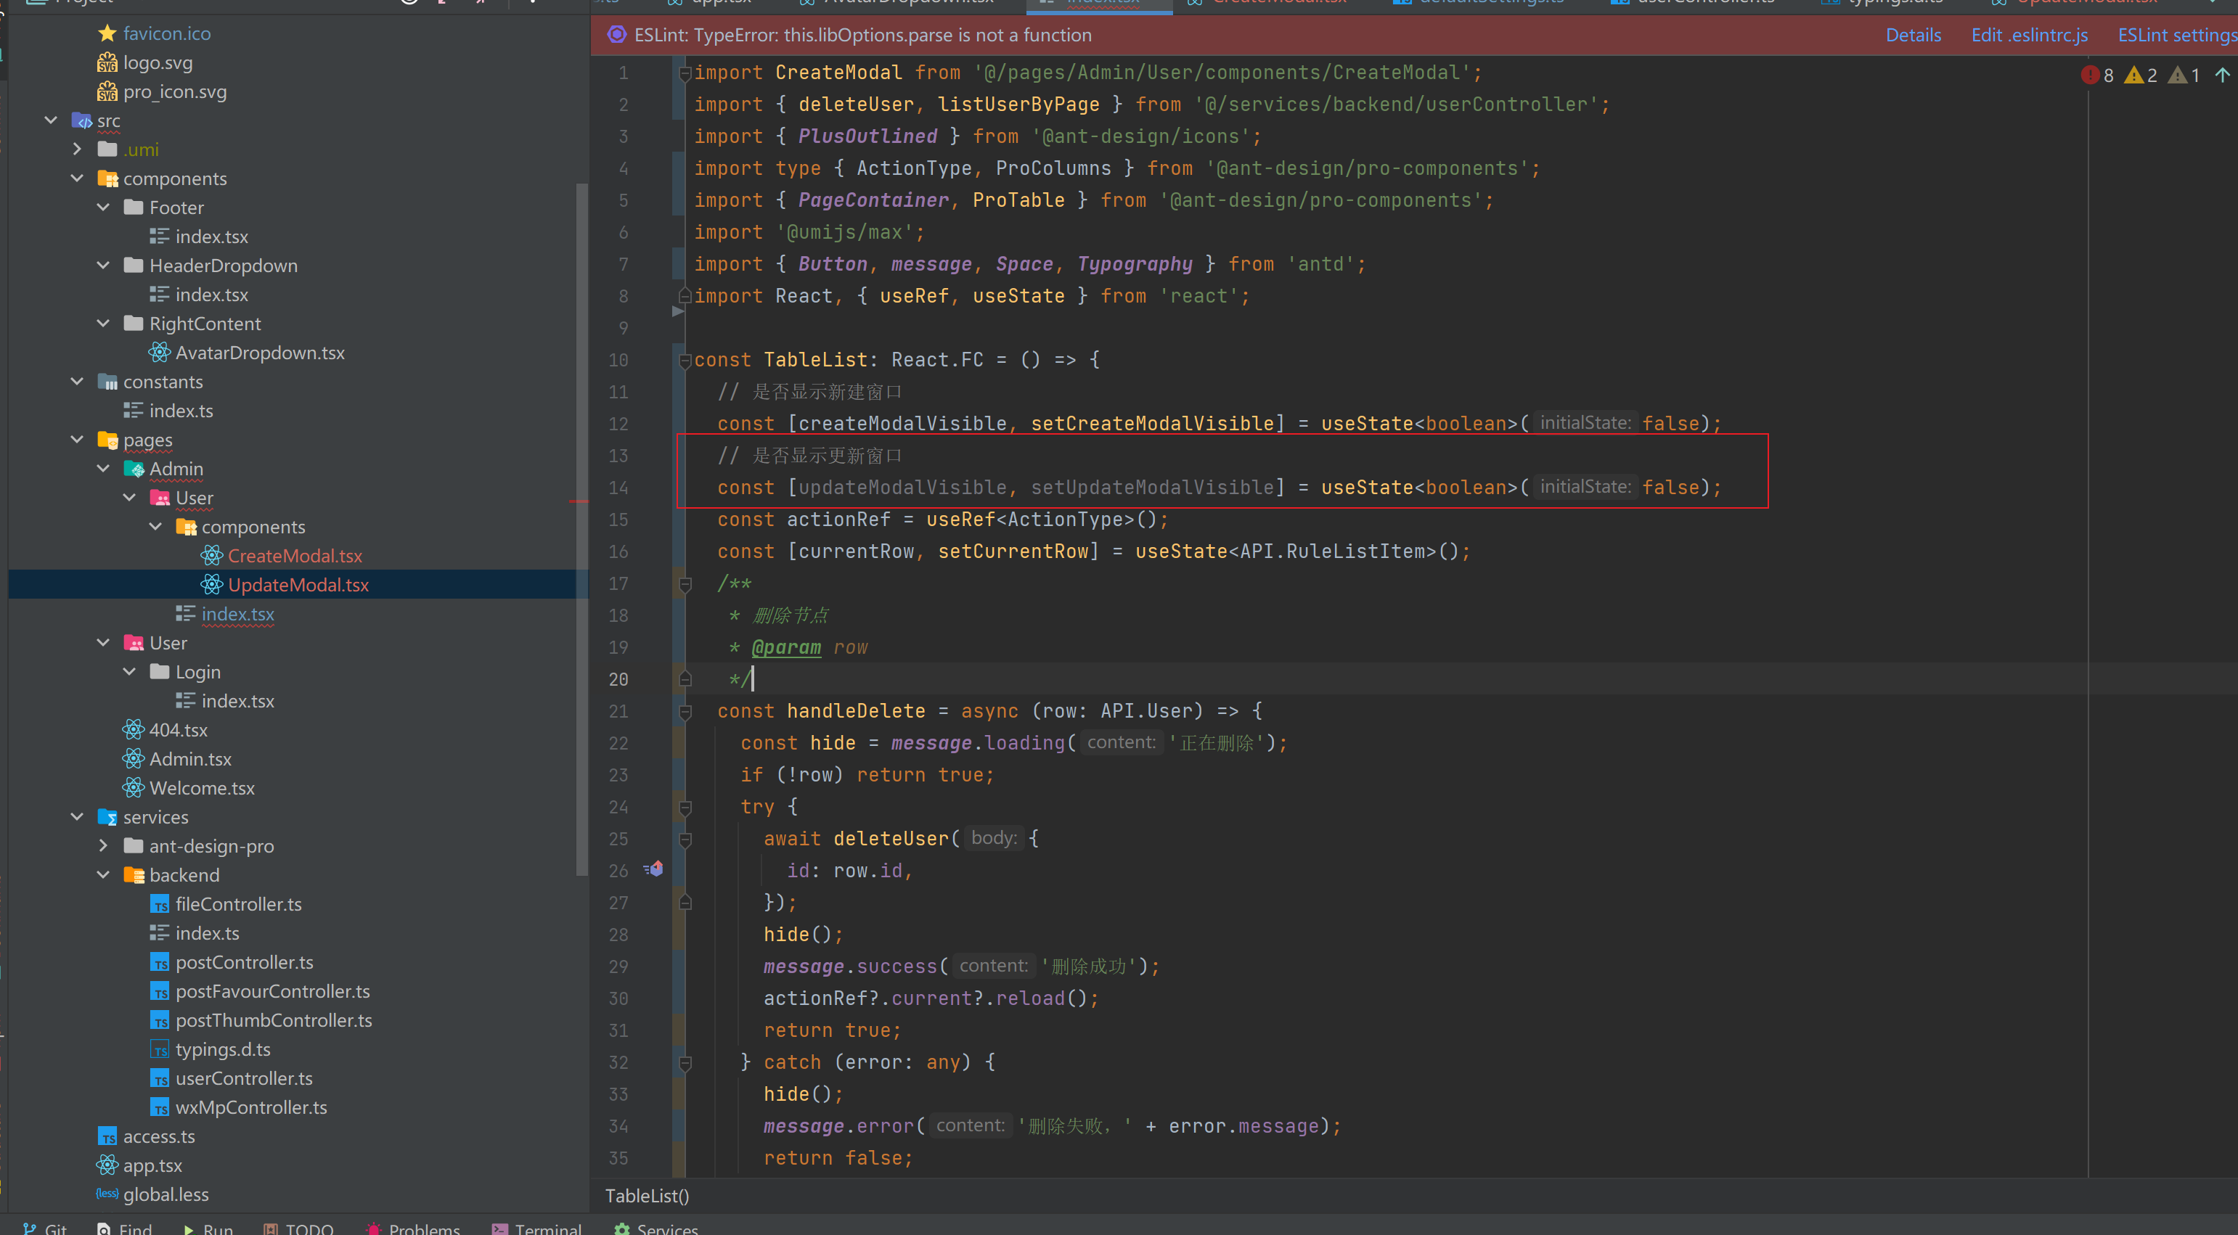This screenshot has width=2238, height=1235.
Task: Click the Edit .eslintrc.js link
Action: coord(2030,35)
